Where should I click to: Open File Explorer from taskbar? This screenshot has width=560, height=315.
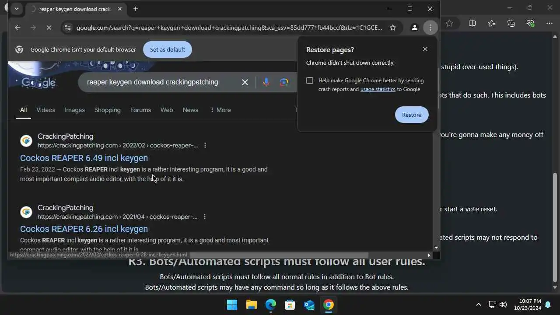(x=251, y=304)
